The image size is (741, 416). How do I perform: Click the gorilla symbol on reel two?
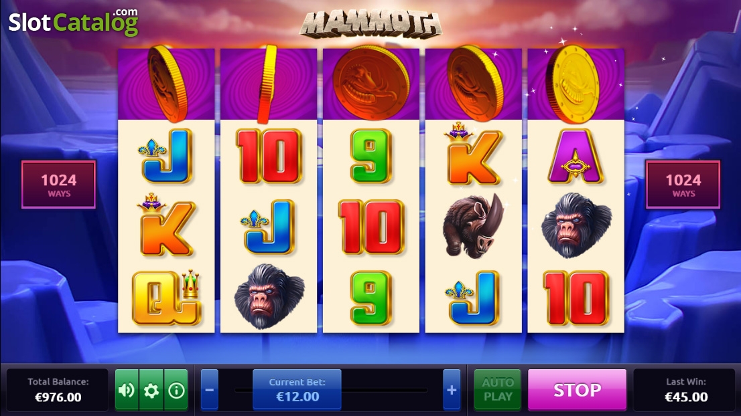(x=269, y=296)
